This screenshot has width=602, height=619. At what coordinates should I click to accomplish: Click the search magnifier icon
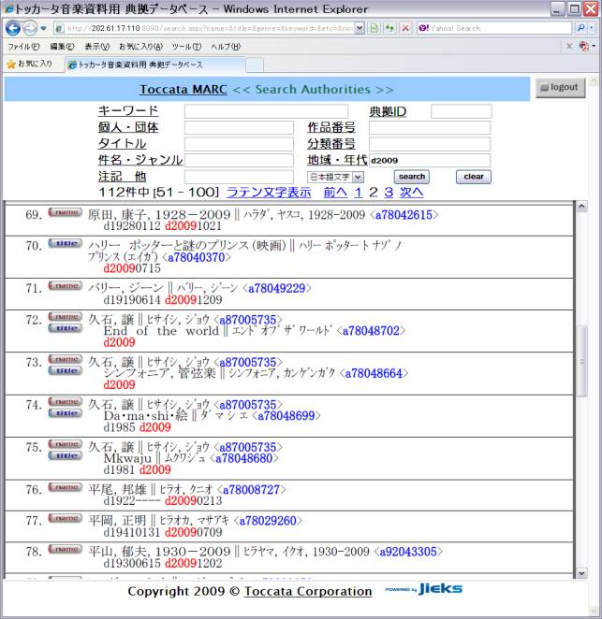coord(580,28)
